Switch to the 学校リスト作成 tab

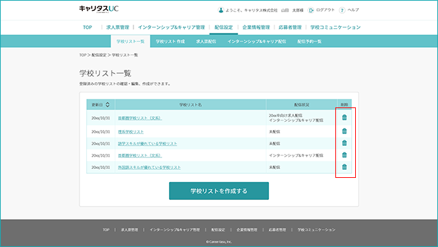pyautogui.click(x=170, y=41)
